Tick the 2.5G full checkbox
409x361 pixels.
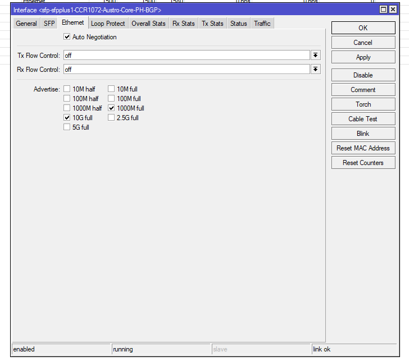pyautogui.click(x=111, y=117)
